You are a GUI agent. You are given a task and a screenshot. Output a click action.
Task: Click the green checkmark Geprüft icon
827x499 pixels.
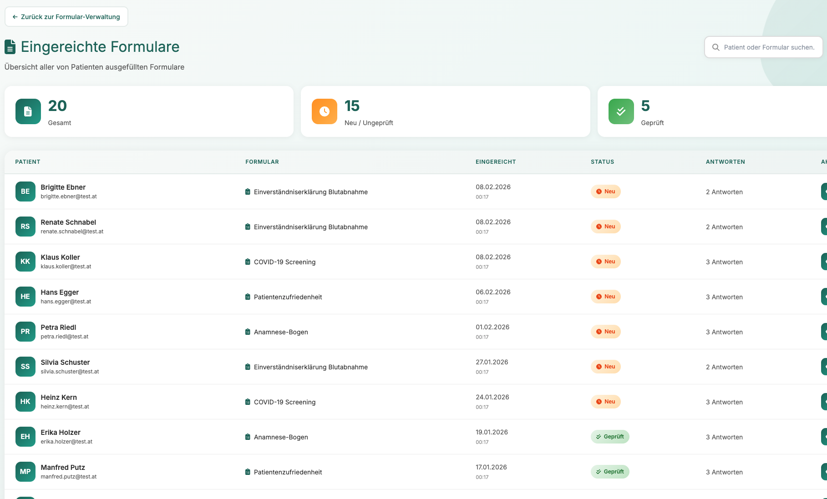[x=621, y=111]
